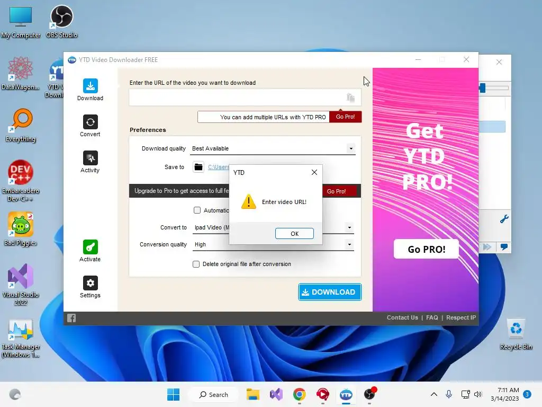Screen dimensions: 542x407
Task: Click the Go PRO! button in pink ad
Action: point(426,249)
